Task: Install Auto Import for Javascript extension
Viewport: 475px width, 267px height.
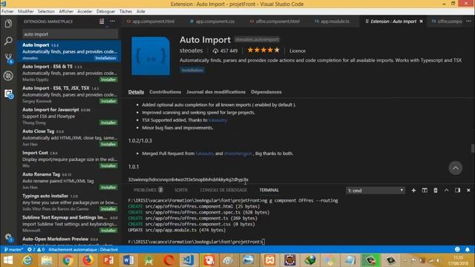Action: coord(108,122)
